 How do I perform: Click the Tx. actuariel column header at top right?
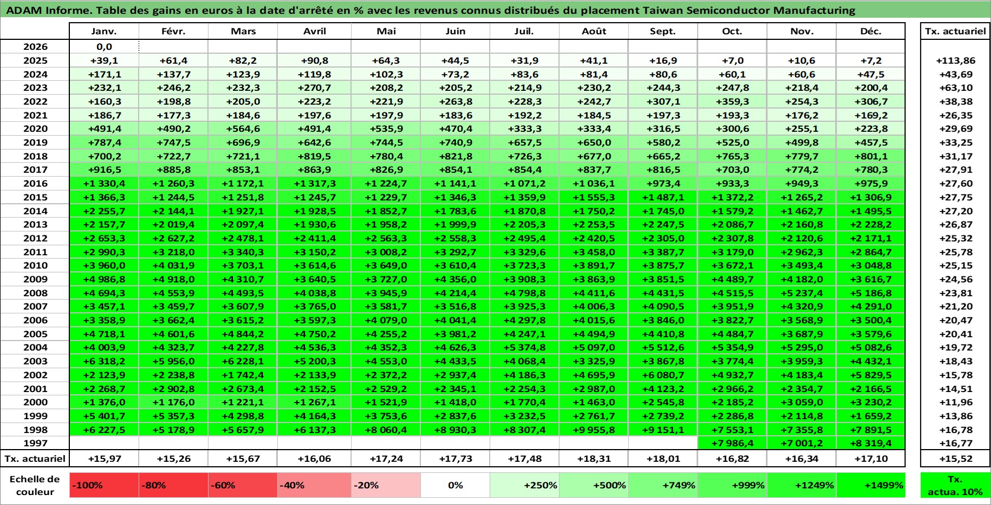click(x=956, y=31)
